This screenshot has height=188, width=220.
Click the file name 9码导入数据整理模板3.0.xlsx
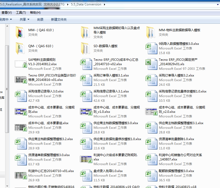(179, 44)
